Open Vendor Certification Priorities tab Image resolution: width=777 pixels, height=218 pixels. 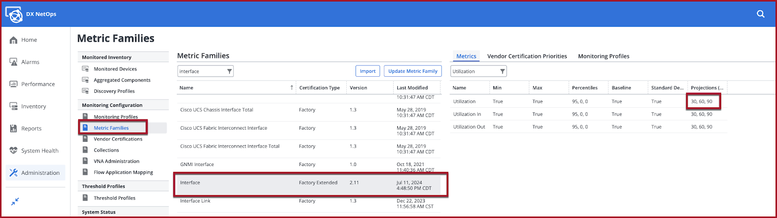click(527, 56)
